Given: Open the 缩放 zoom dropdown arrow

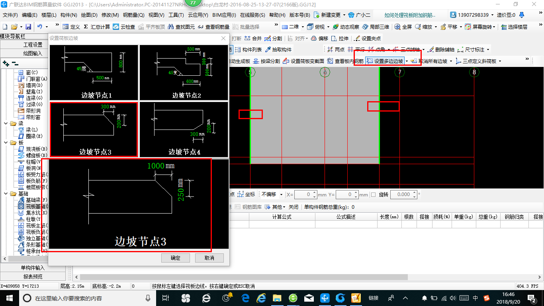Looking at the screenshot, I should point(436,27).
